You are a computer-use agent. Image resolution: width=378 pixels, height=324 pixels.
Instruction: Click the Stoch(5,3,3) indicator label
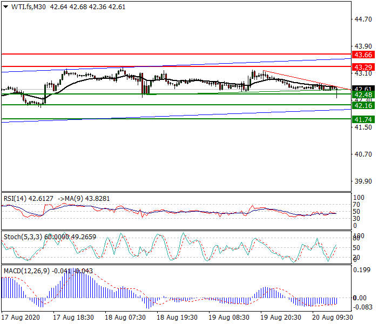tap(23, 237)
